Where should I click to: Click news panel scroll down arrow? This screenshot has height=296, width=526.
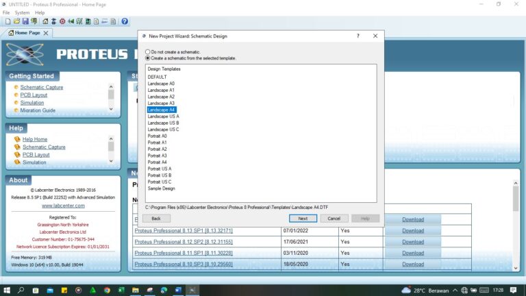516,268
